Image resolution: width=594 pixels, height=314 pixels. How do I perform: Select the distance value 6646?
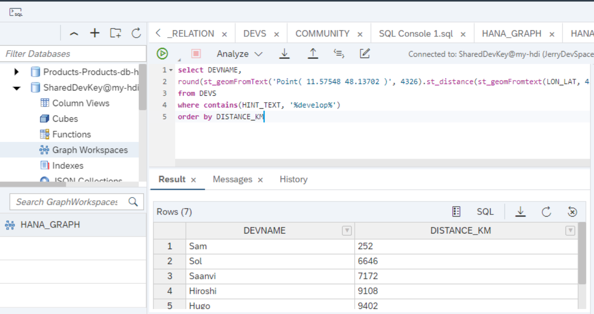click(466, 261)
